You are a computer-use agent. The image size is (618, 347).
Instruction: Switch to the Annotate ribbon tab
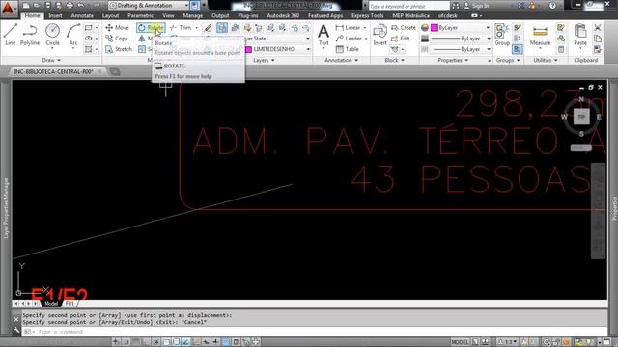click(x=82, y=15)
